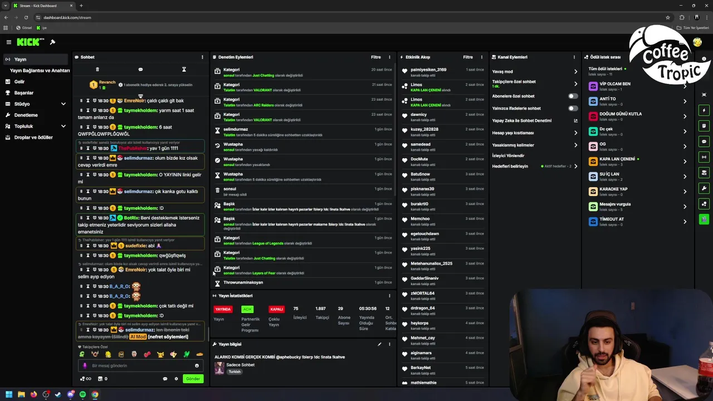713x401 pixels.
Task: Click the trash icon in the Sohbet toolbar
Action: pyautogui.click(x=97, y=70)
